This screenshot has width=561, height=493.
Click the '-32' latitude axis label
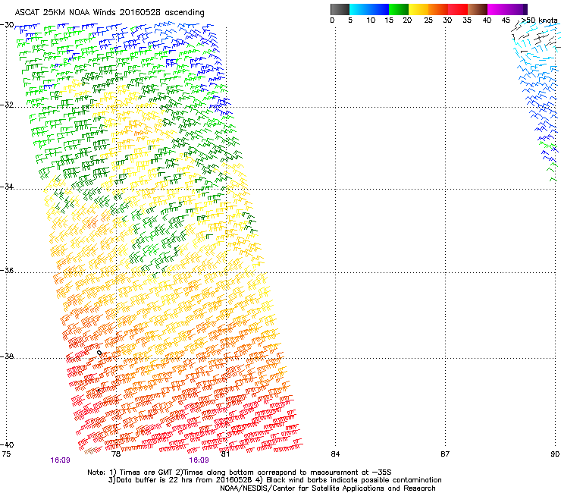7,105
